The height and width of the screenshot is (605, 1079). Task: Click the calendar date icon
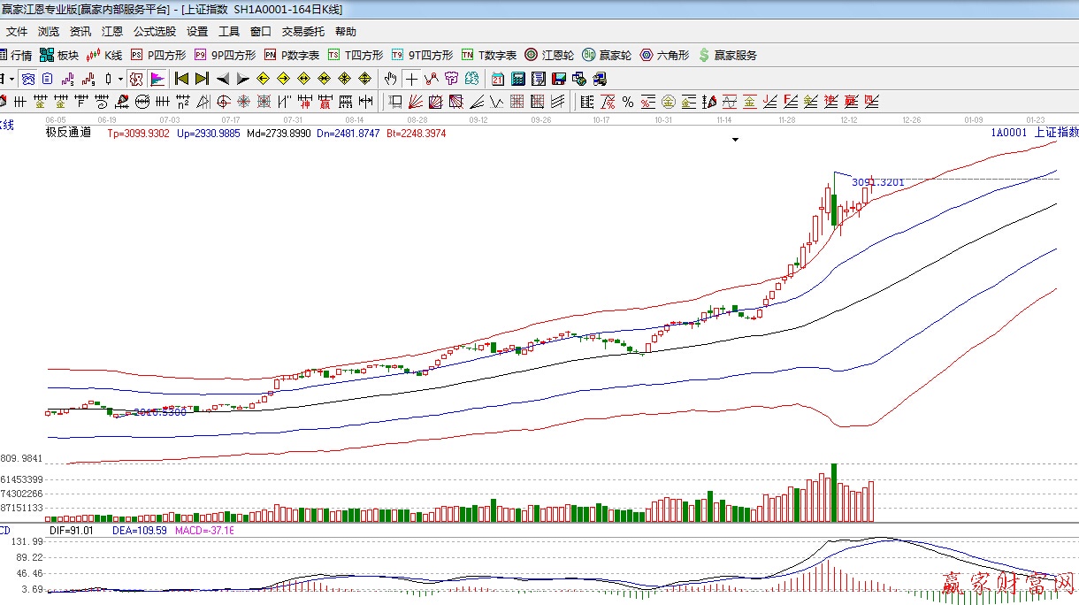[x=498, y=79]
